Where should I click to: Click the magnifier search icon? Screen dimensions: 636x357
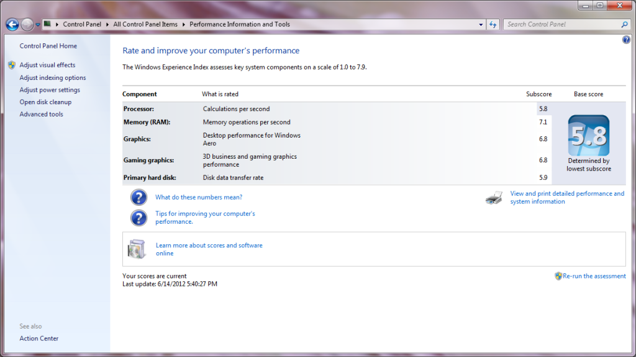pos(625,25)
